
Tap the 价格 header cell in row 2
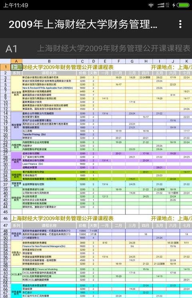82,73
